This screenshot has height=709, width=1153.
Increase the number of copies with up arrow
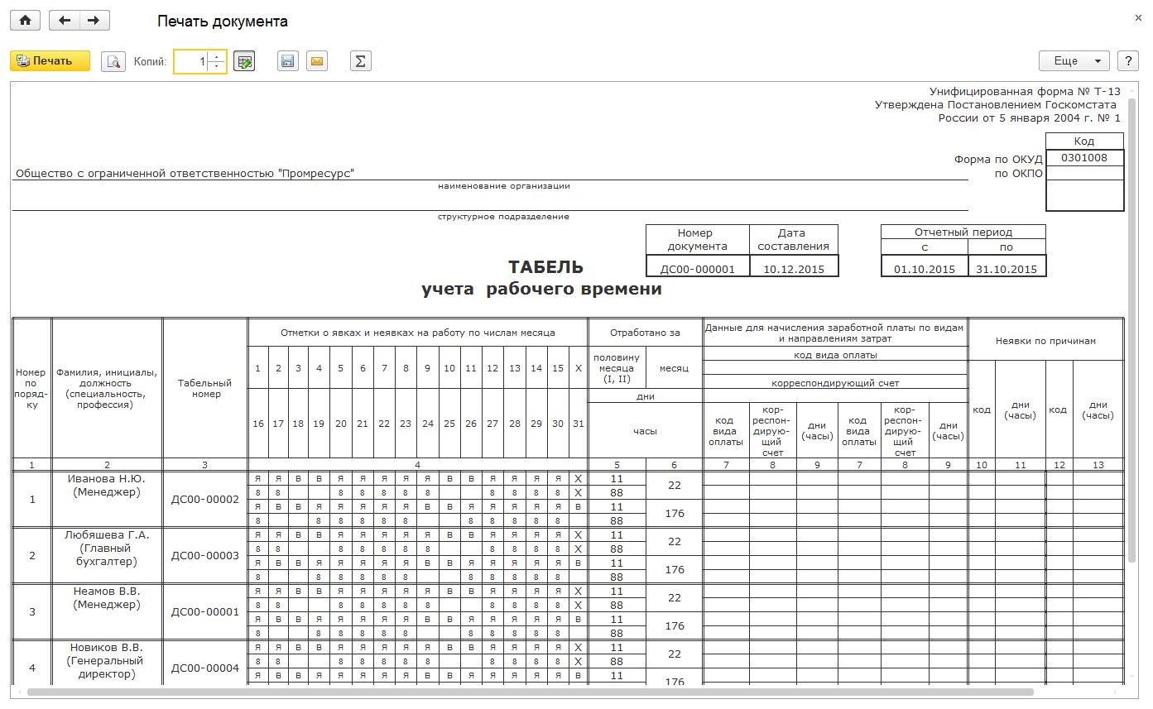tap(216, 57)
